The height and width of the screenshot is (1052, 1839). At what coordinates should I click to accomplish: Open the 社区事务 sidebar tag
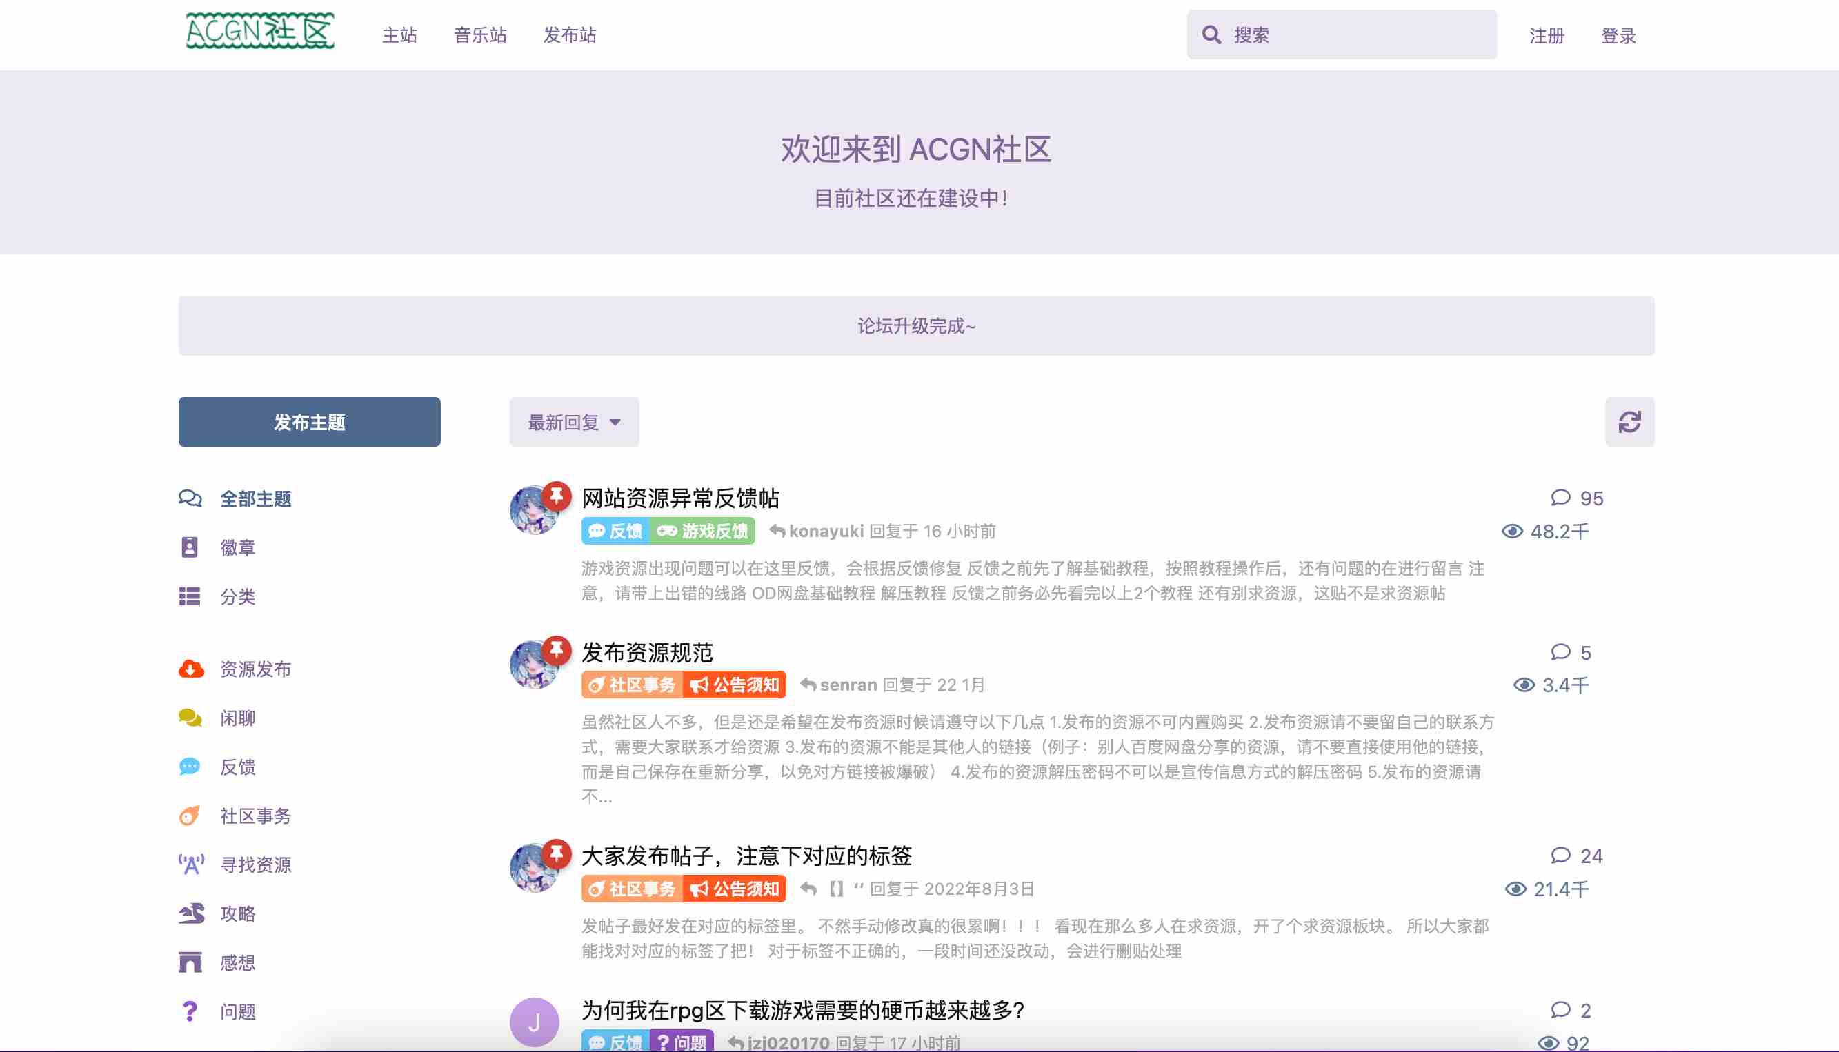(x=255, y=816)
